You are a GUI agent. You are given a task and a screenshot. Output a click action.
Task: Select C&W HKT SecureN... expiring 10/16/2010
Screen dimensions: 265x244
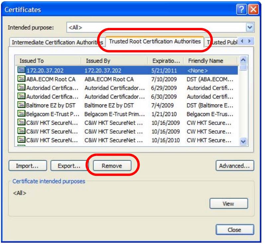point(128,140)
